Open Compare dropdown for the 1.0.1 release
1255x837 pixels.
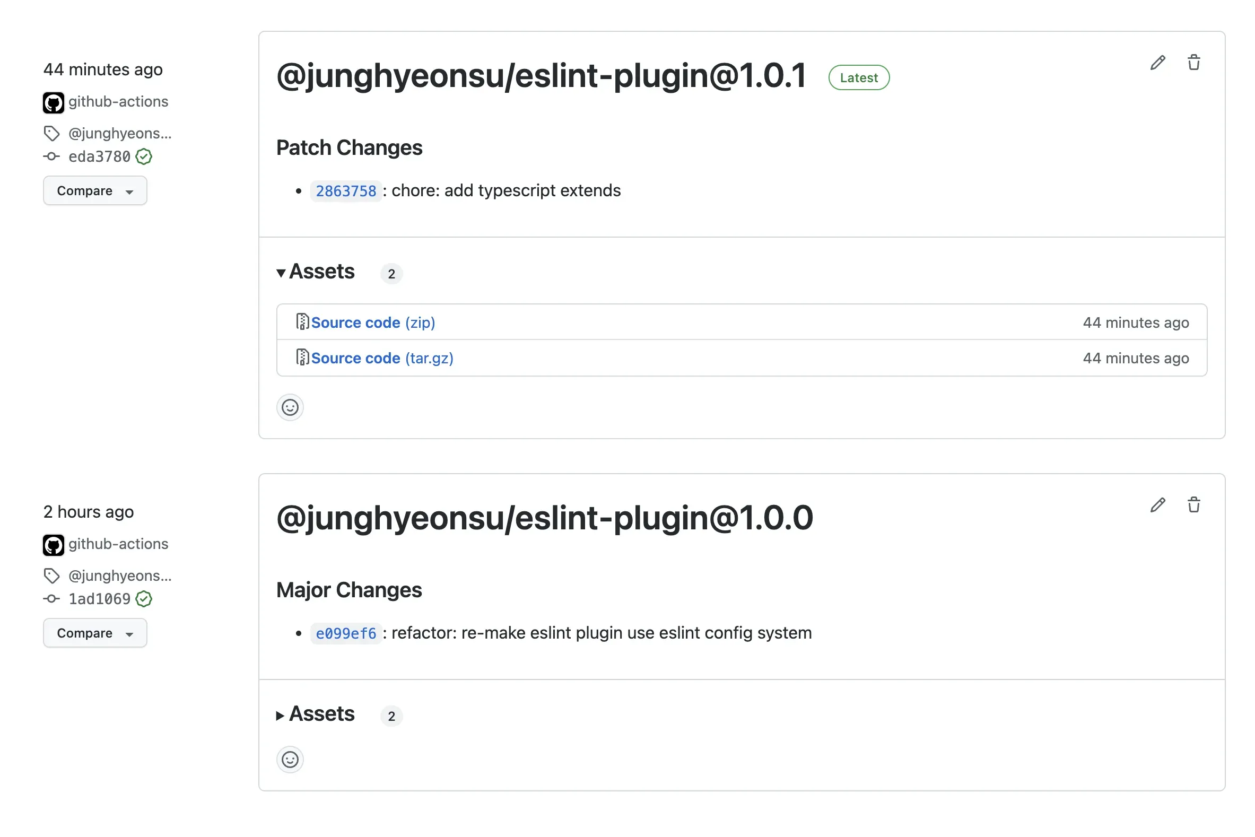coord(95,191)
